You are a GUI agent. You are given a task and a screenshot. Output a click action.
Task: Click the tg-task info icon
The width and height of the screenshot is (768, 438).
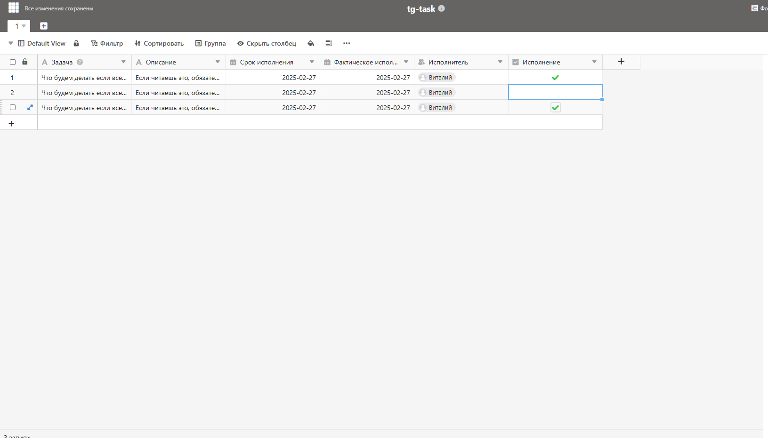pos(441,8)
